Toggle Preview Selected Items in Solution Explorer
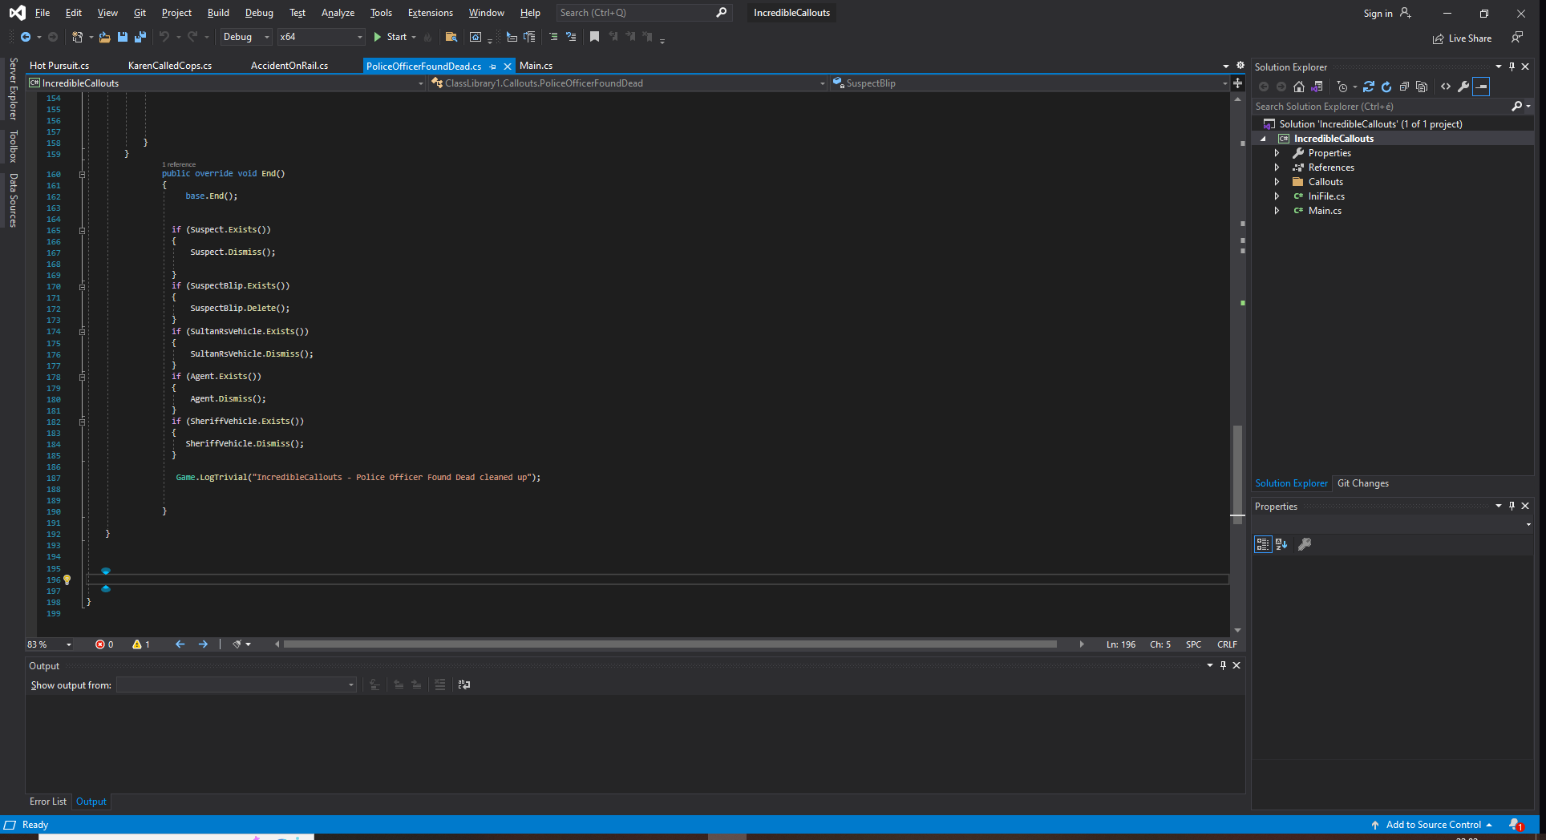The image size is (1546, 840). click(x=1481, y=87)
